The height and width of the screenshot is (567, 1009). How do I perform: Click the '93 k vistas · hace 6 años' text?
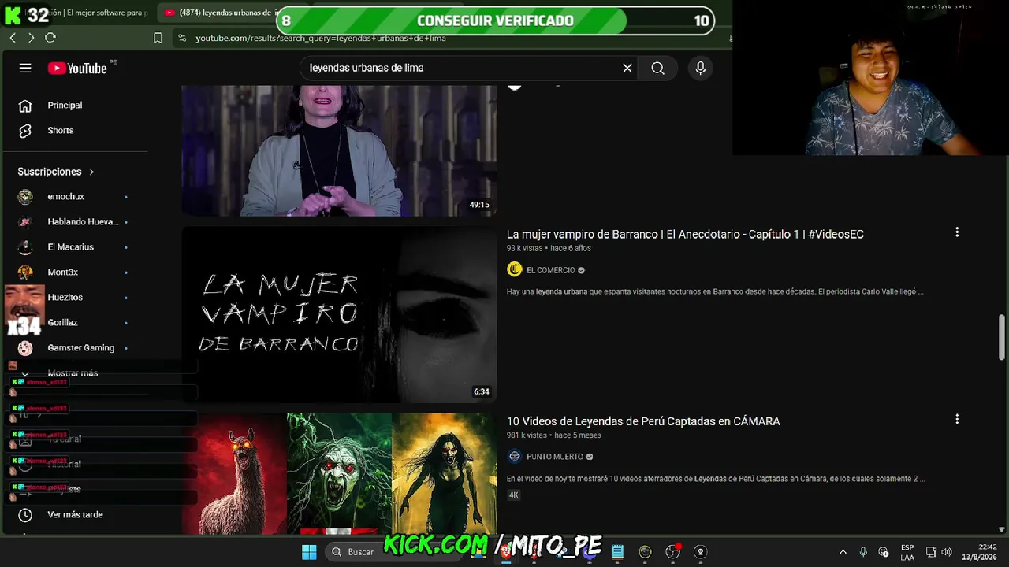coord(549,249)
